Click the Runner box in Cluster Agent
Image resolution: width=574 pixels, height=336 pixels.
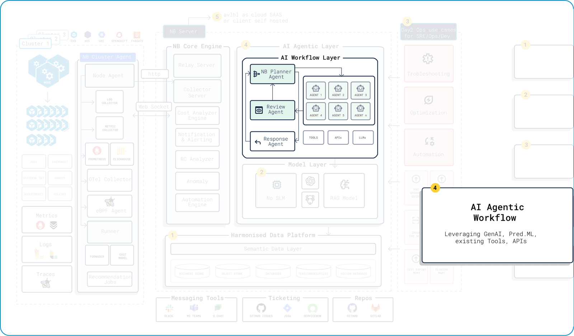(x=110, y=232)
